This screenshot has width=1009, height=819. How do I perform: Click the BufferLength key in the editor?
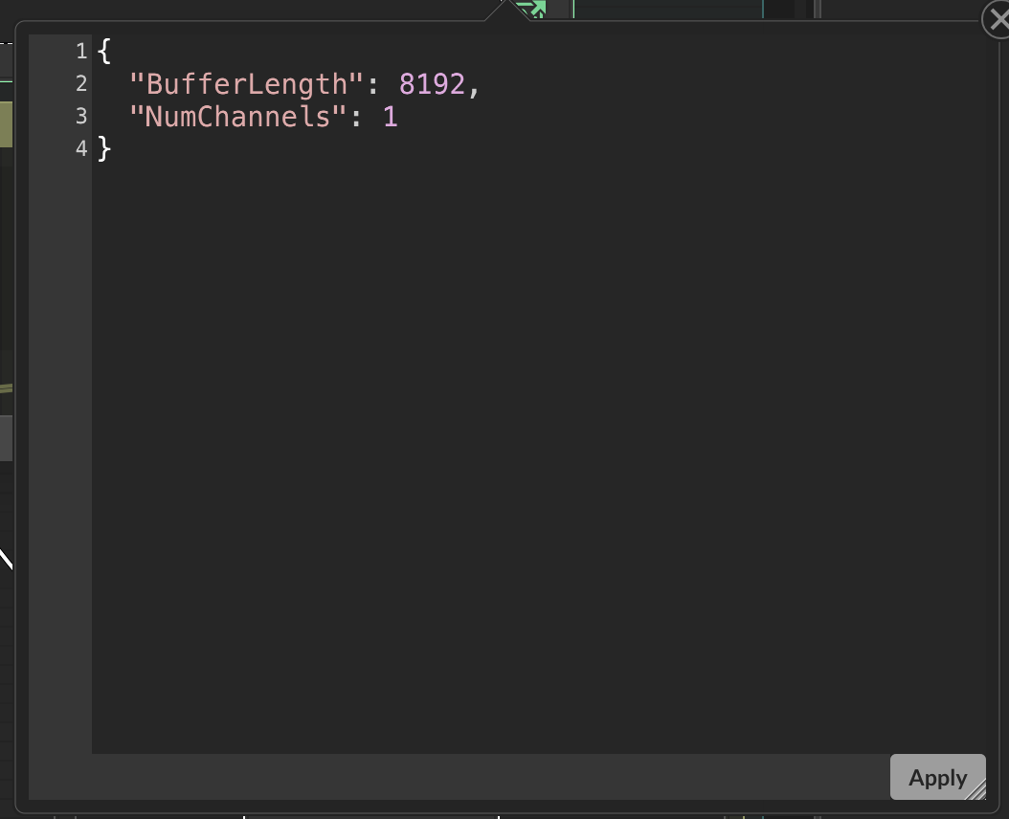point(246,84)
